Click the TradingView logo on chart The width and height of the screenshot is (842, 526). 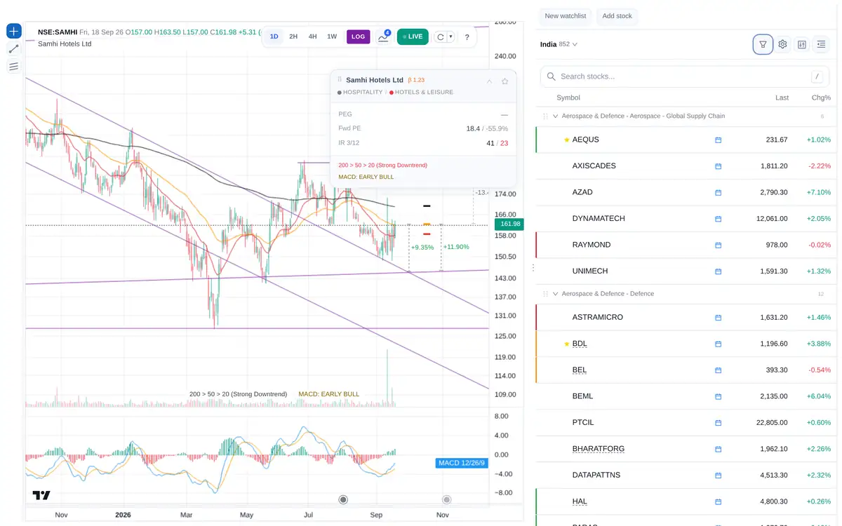(x=41, y=495)
